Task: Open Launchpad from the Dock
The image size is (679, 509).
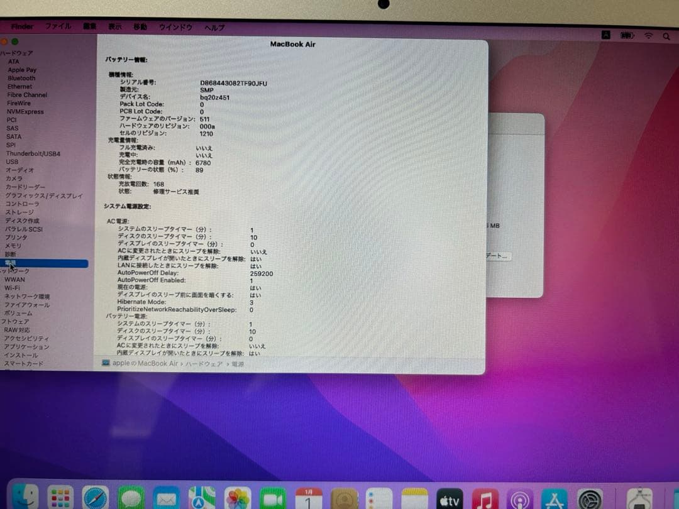Action: tap(60, 498)
